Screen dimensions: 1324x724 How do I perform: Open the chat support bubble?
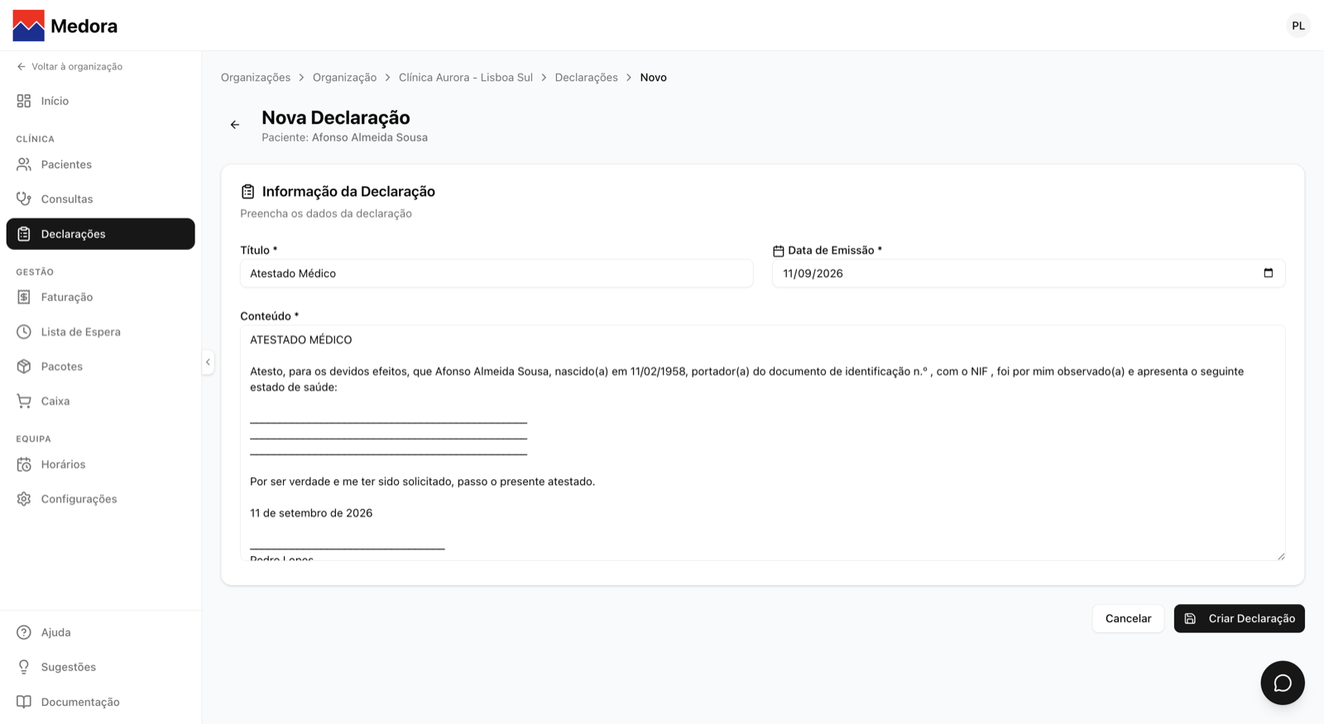pyautogui.click(x=1283, y=683)
